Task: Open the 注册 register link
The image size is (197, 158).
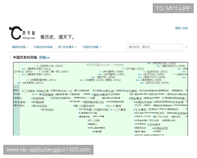Action: 185,28
